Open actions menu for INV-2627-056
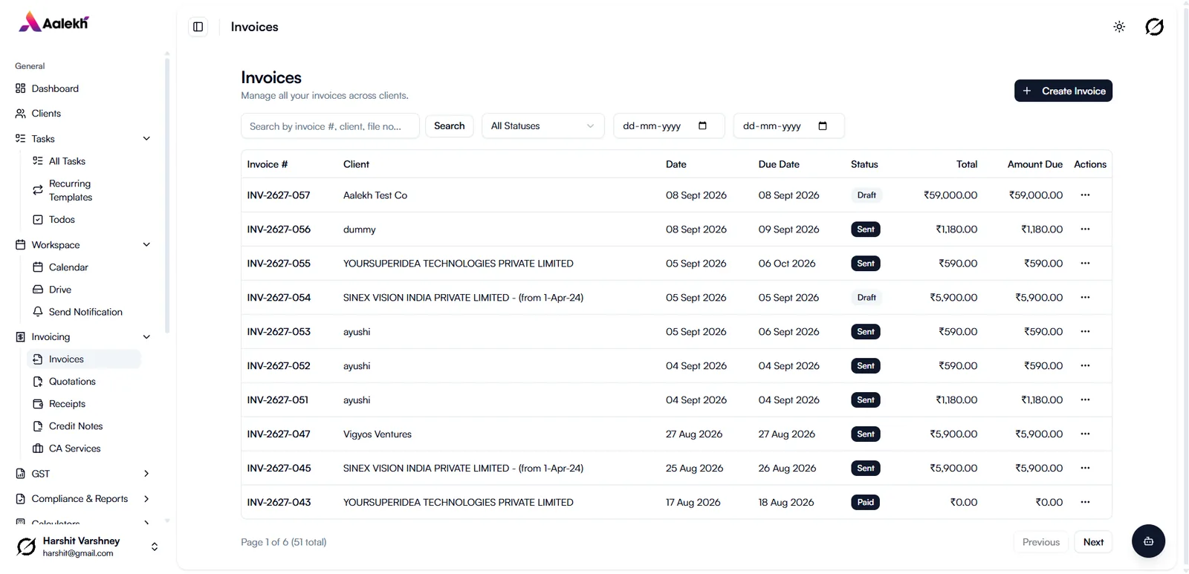The height and width of the screenshot is (574, 1189). (1085, 229)
